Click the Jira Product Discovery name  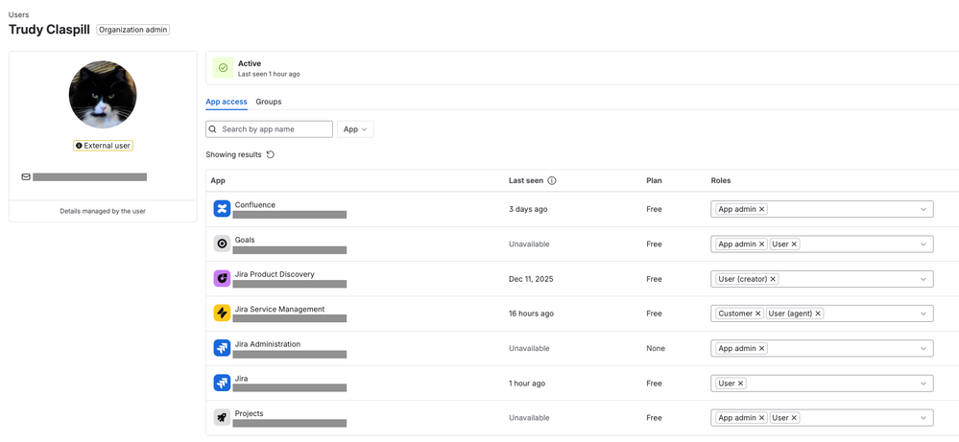click(275, 274)
